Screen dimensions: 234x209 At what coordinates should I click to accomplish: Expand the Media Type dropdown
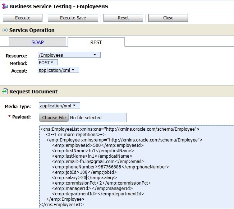point(59,106)
